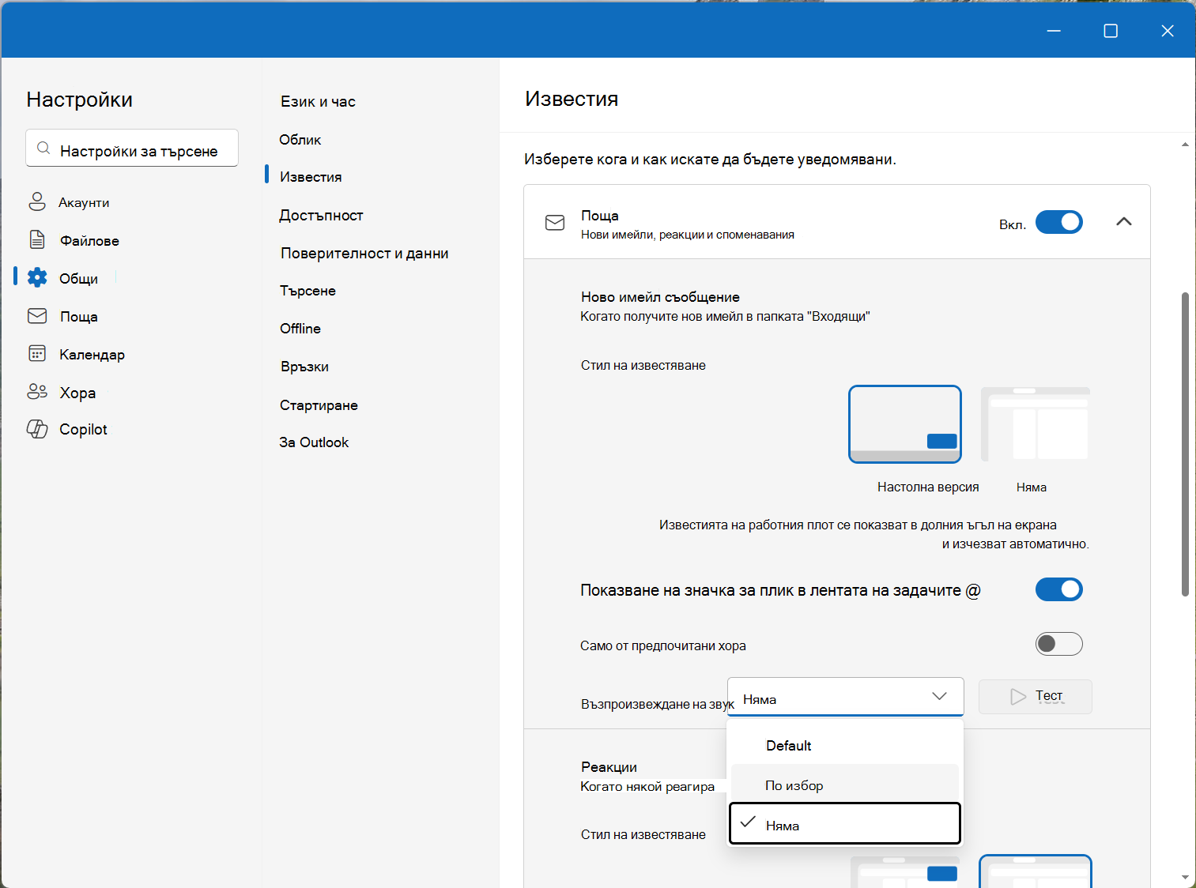
Task: Close the settings window
Action: tap(1168, 31)
